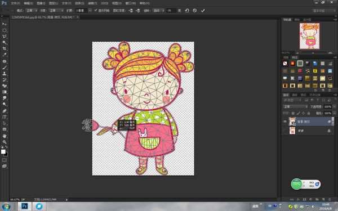Image resolution: width=338 pixels, height=211 pixels.
Task: Select the Polygonal Lasso tool
Action: pos(5,37)
